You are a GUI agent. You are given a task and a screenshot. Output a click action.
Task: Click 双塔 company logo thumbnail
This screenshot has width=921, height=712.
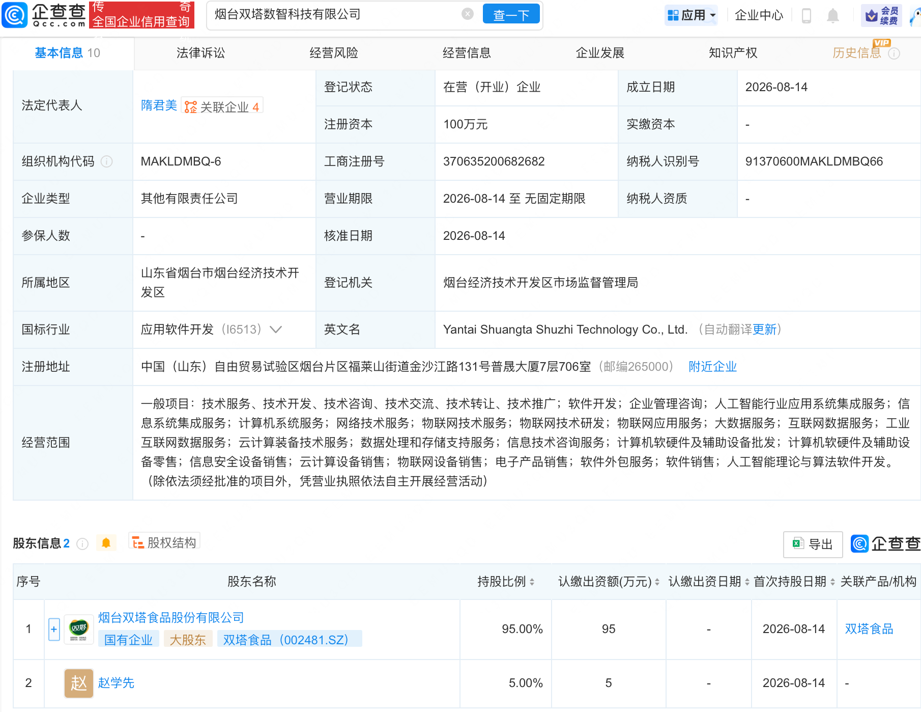(79, 629)
